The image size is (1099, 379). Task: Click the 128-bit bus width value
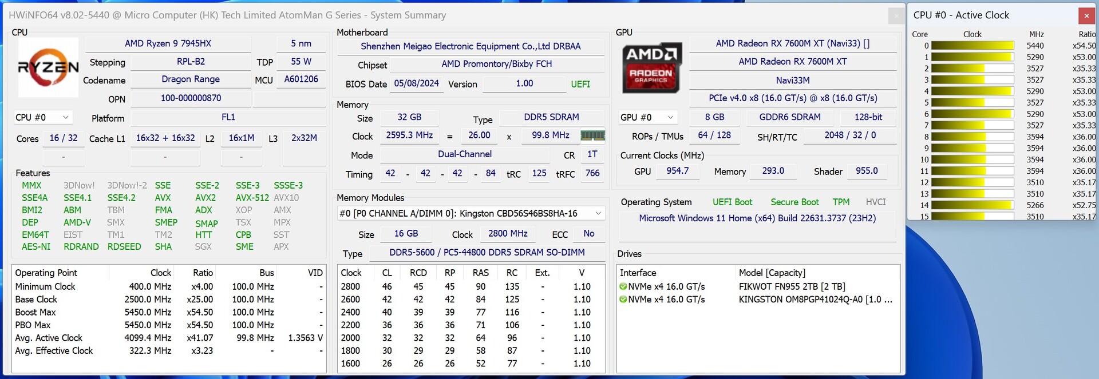(x=868, y=117)
